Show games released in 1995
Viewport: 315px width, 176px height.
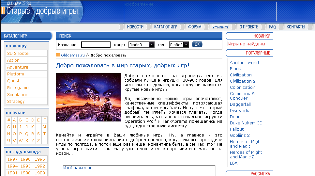click(x=40, y=159)
